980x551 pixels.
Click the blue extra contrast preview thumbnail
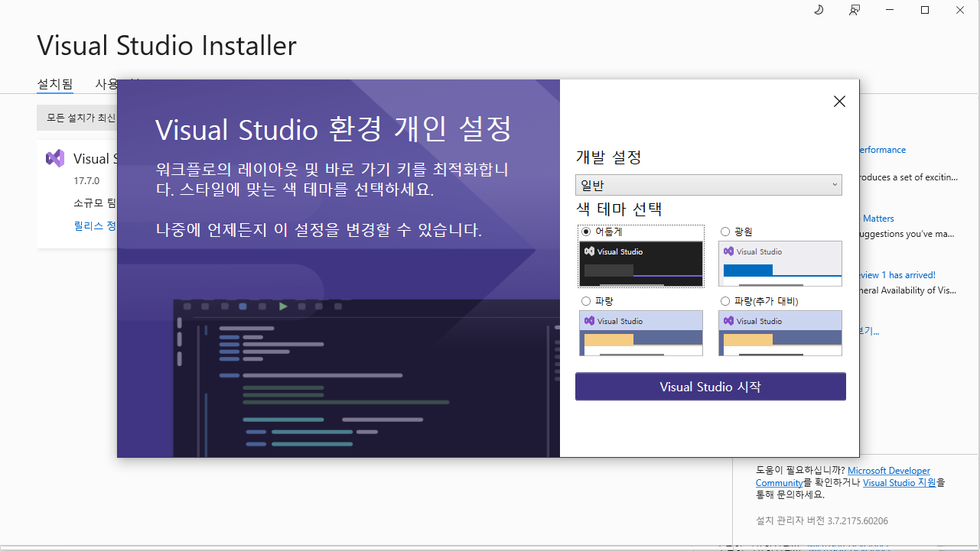tap(780, 333)
